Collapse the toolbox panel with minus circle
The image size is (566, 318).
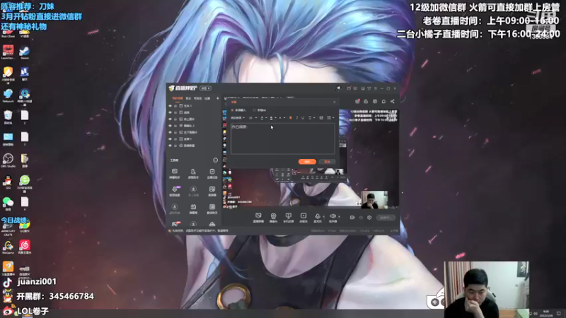click(x=216, y=160)
